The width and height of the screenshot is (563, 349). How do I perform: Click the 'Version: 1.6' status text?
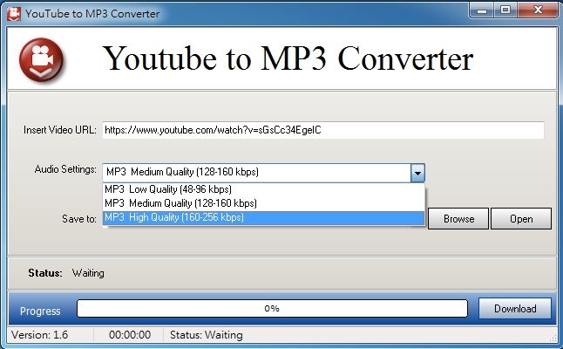[x=40, y=335]
